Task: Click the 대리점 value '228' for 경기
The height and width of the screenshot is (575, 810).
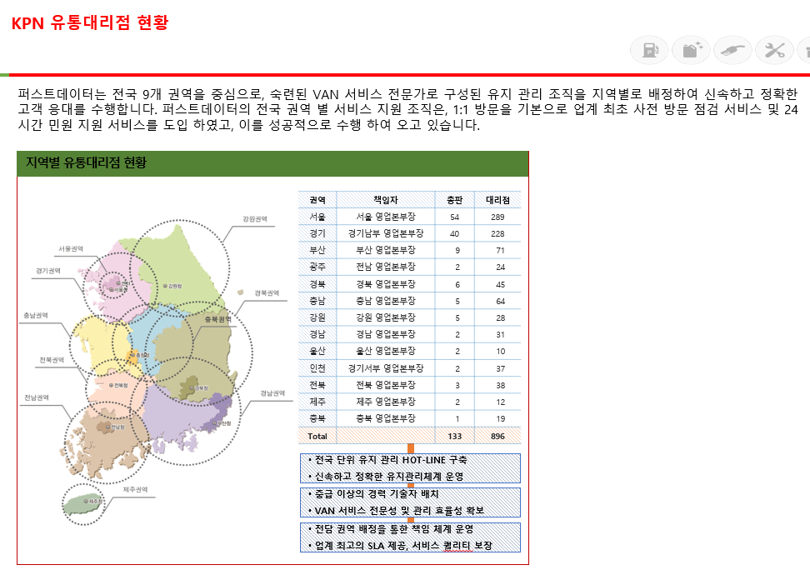Action: [x=497, y=233]
